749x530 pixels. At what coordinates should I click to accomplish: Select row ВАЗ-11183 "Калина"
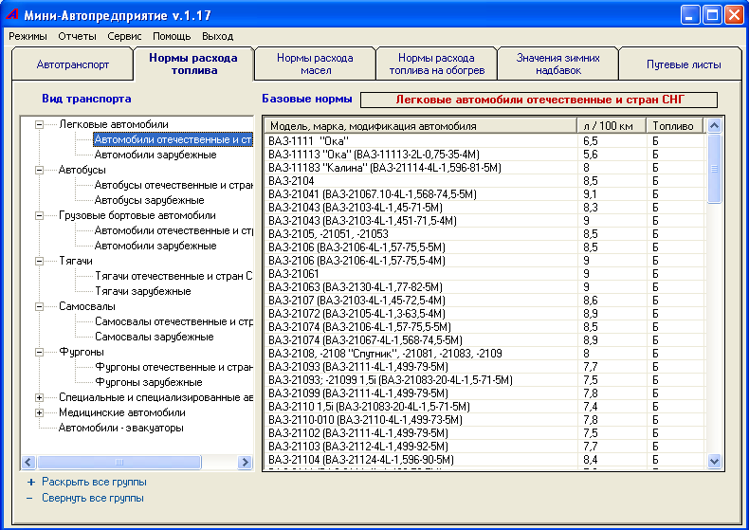point(484,168)
